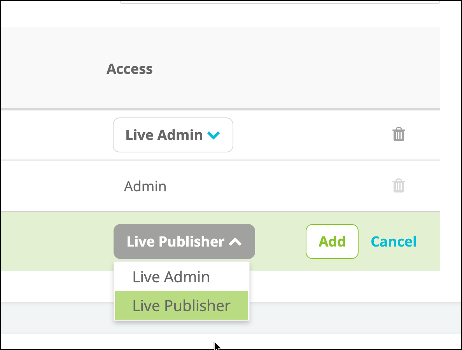This screenshot has height=350, width=462.
Task: Click the empty Admin row left of label
Action: pyautogui.click(x=59, y=186)
